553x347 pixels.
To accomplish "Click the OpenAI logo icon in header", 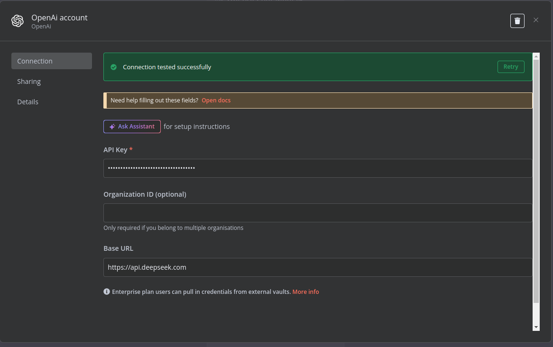I will pyautogui.click(x=18, y=21).
